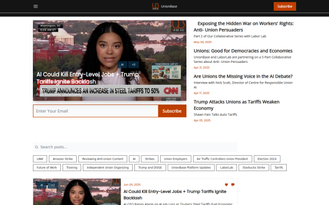Viewport: 329px width, 205px height.
Task: Select the Amazon Strike tag
Action: point(63,159)
